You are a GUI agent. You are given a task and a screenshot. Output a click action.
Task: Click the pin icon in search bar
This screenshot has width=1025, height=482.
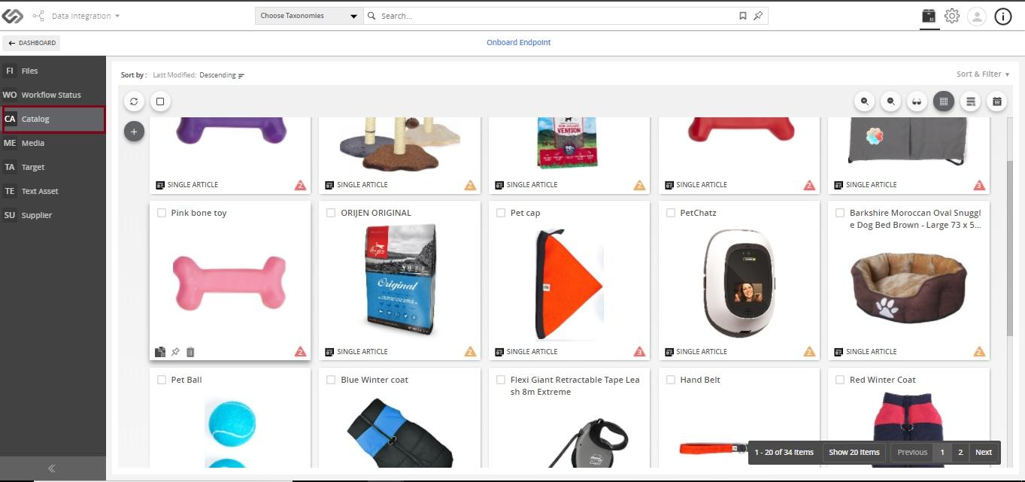pos(758,16)
